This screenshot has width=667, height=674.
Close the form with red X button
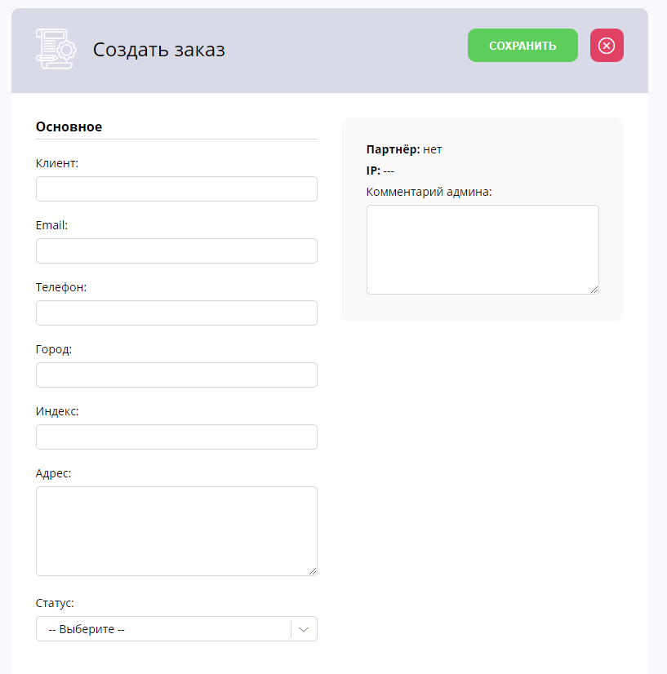pyautogui.click(x=607, y=45)
